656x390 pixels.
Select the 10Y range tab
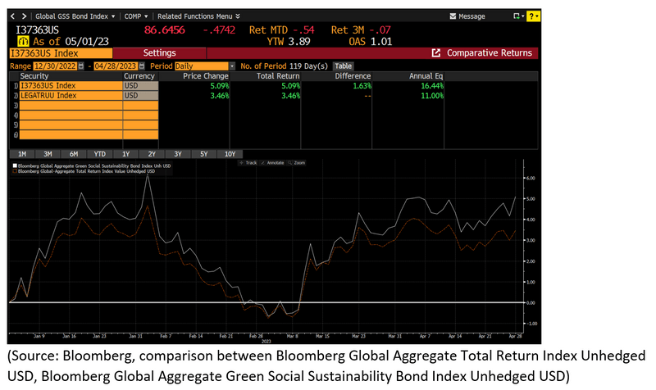(x=230, y=154)
